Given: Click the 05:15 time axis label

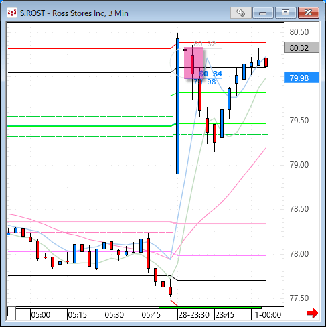Looking at the screenshot, I should 78,315.
